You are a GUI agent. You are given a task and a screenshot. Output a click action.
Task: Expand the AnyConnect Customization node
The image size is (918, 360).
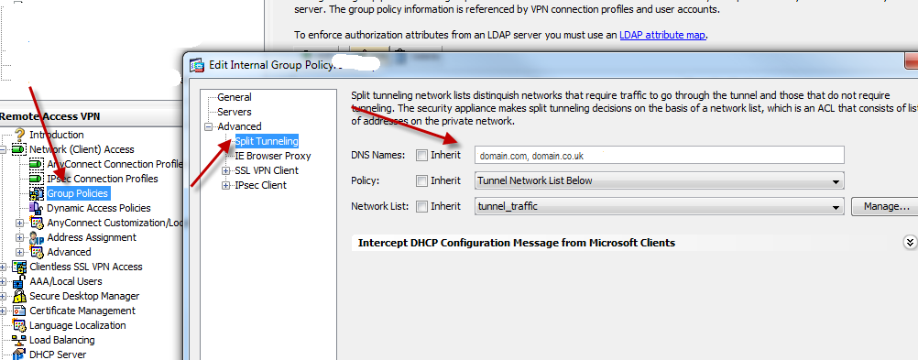[x=20, y=223]
